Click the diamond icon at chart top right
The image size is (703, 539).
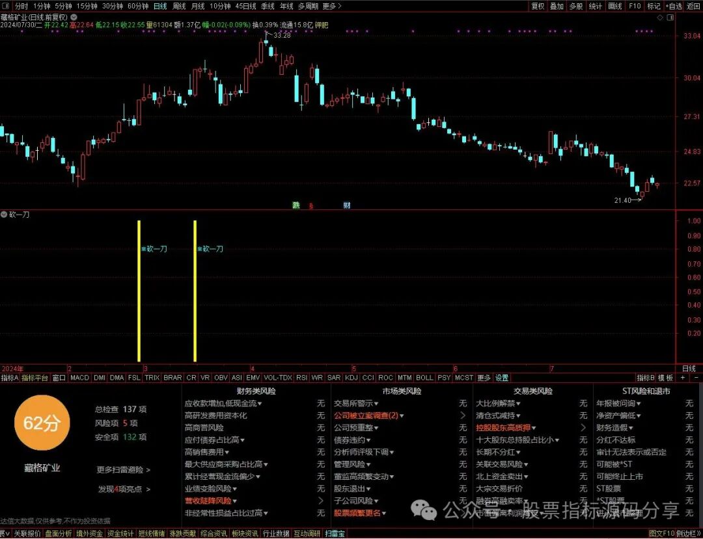(660, 18)
